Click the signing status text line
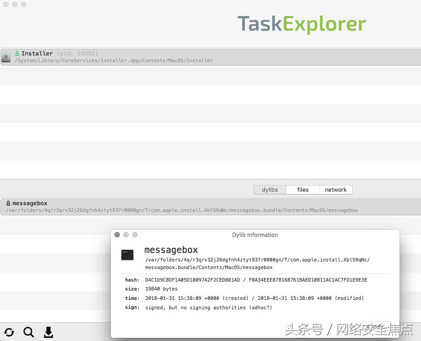421x341 pixels. tap(208, 307)
